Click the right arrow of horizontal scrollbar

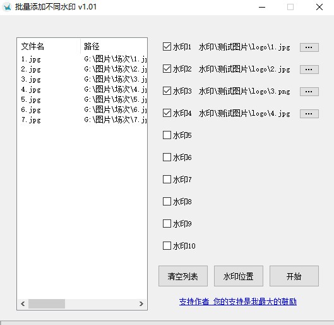coord(141,304)
